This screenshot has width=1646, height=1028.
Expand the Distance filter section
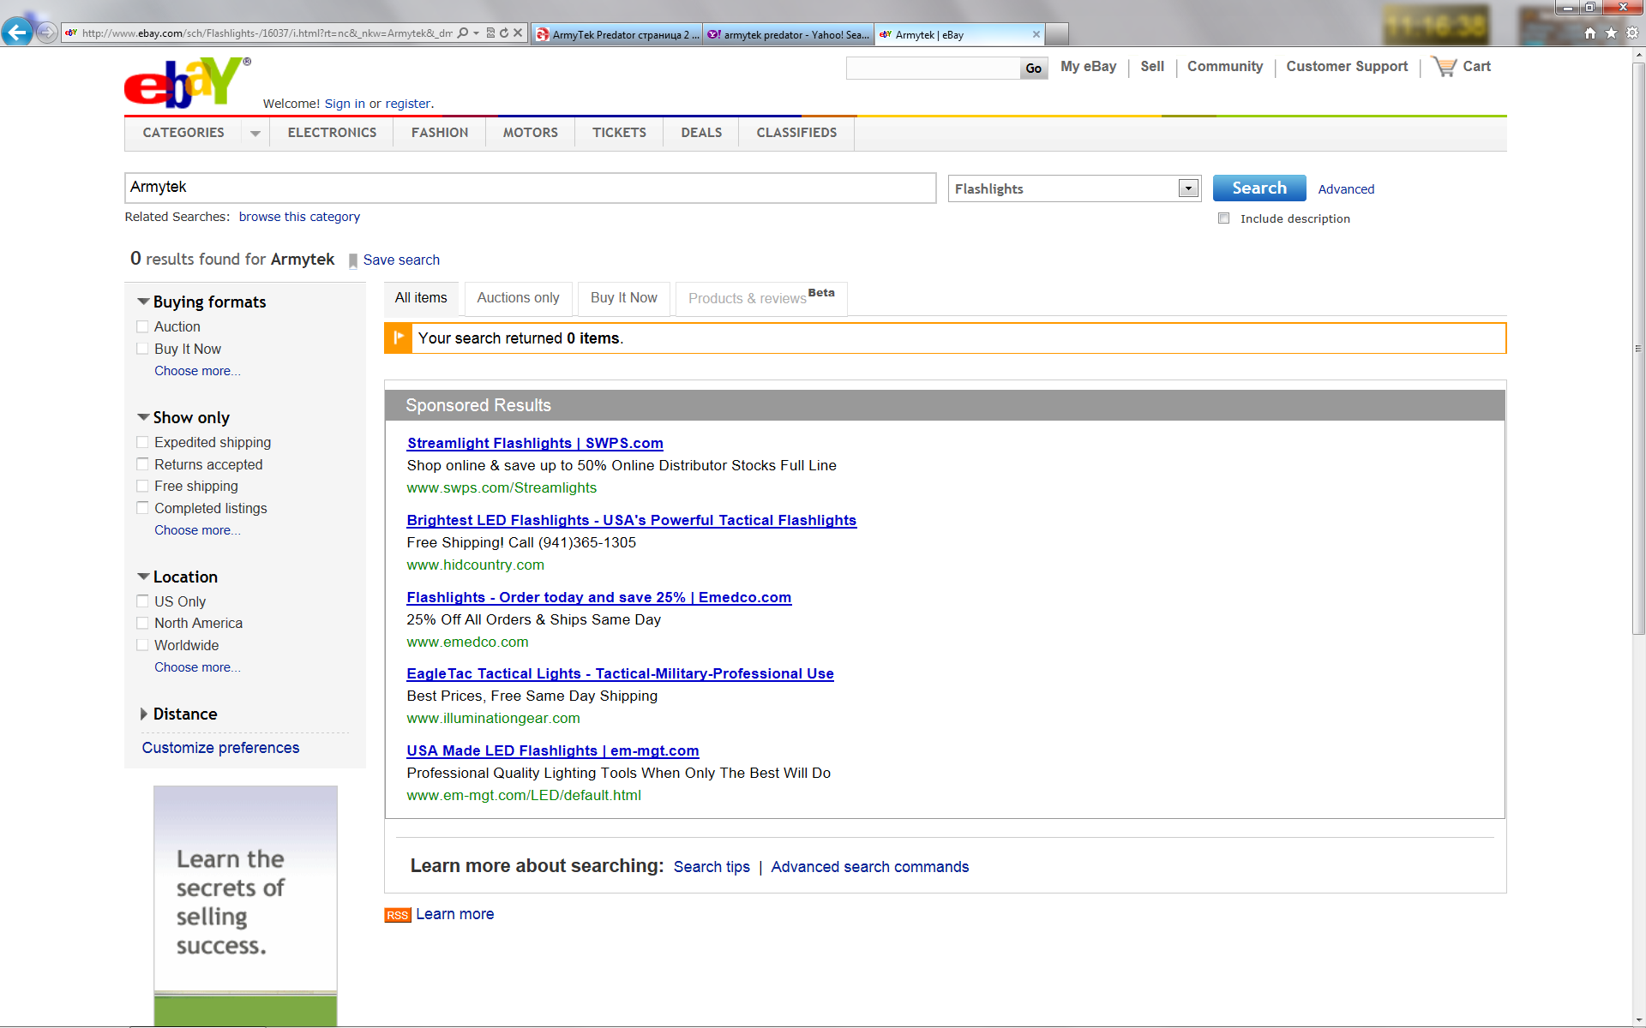[144, 714]
